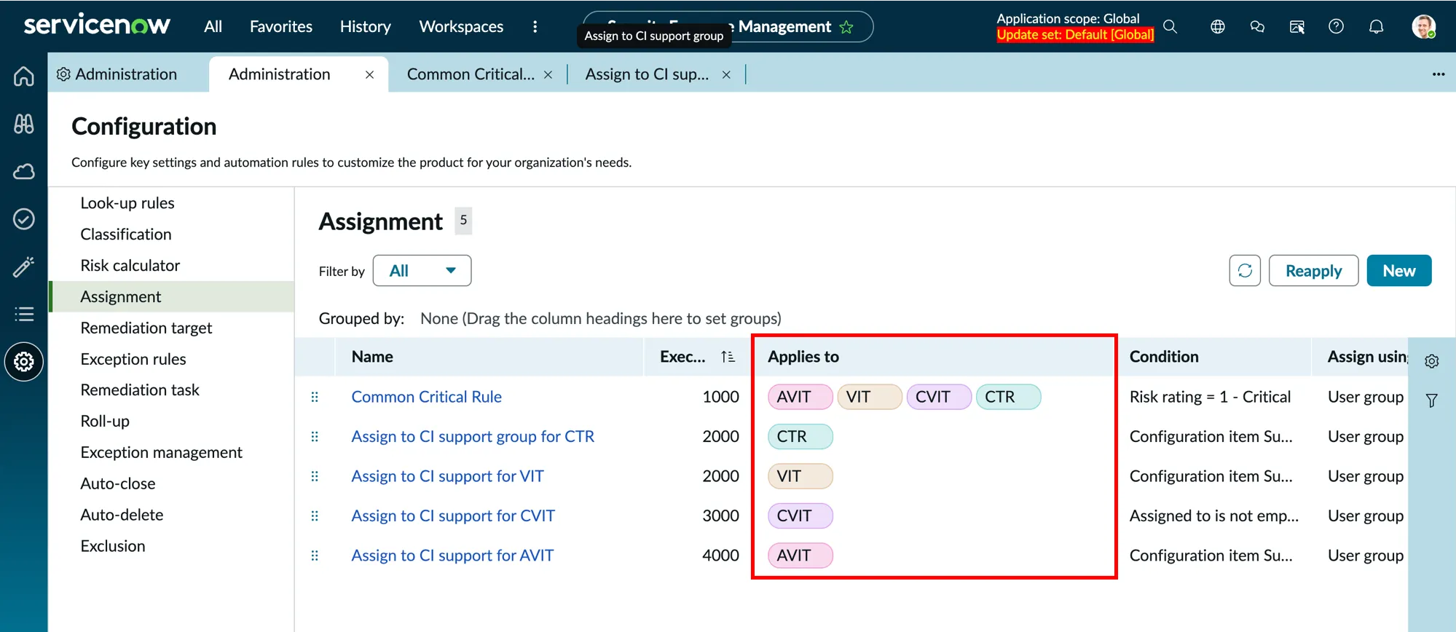Open the help question mark icon
Image resolution: width=1456 pixels, height=632 pixels.
[1336, 27]
